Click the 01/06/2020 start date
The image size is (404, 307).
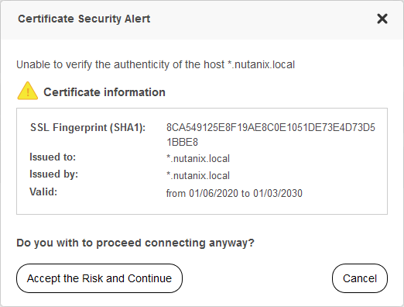pos(214,193)
